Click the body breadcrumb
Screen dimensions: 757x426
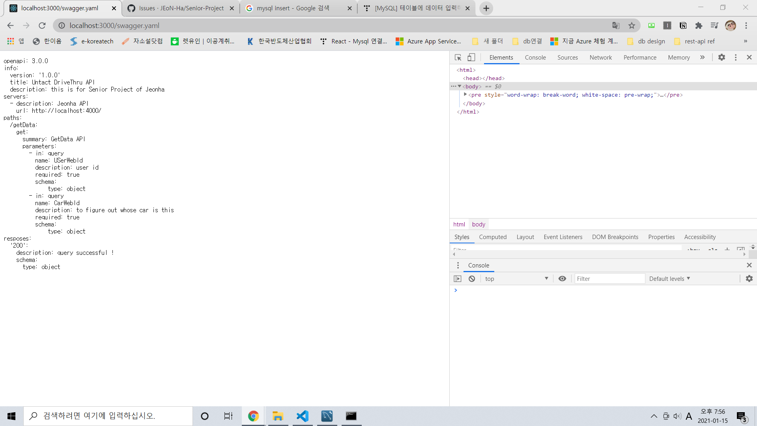pyautogui.click(x=478, y=224)
